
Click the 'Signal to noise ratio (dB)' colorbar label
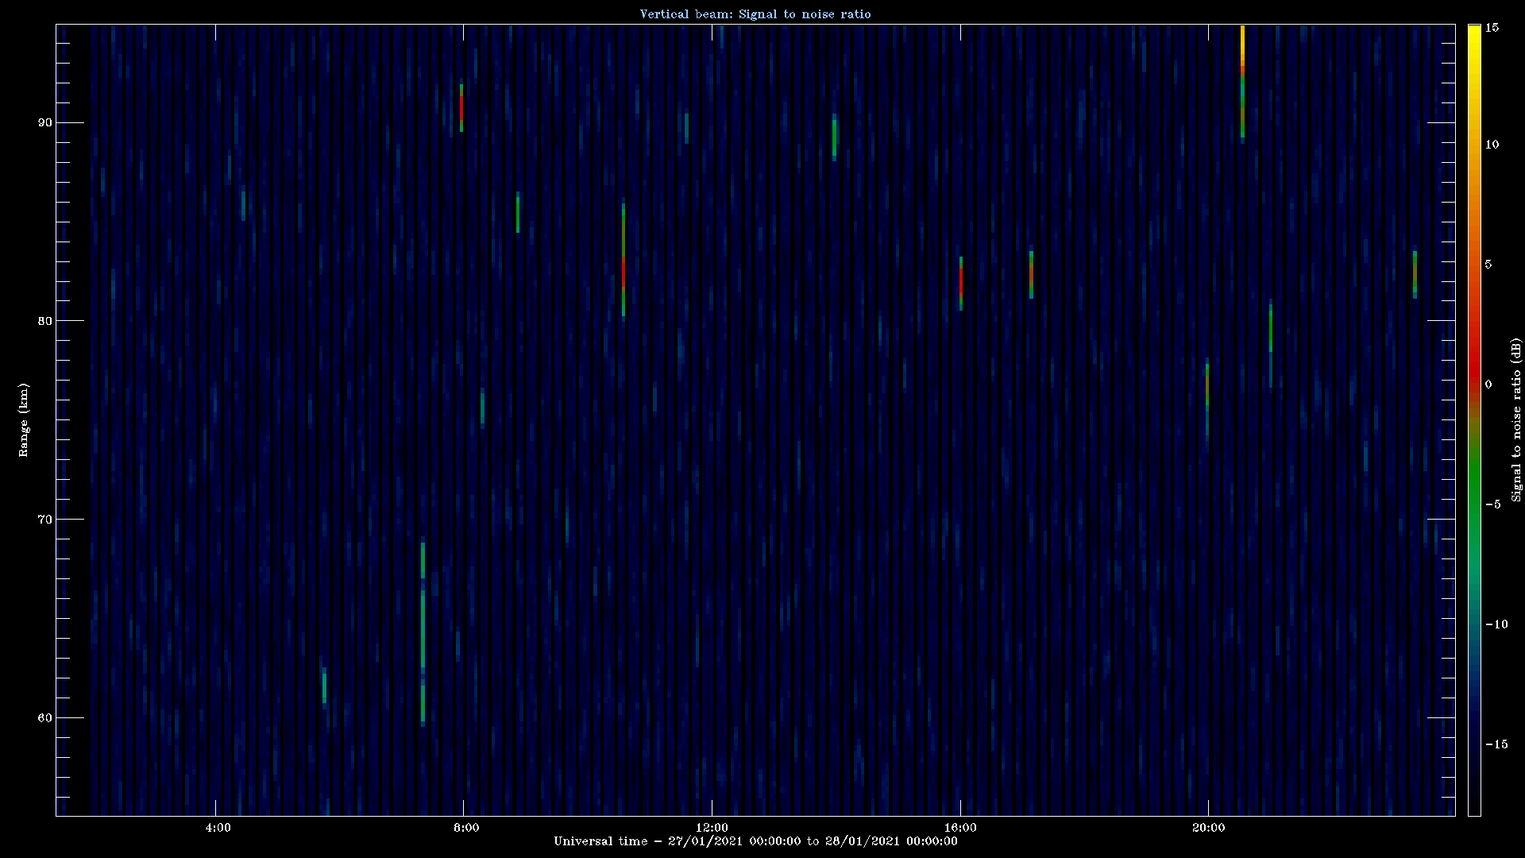(x=1516, y=419)
